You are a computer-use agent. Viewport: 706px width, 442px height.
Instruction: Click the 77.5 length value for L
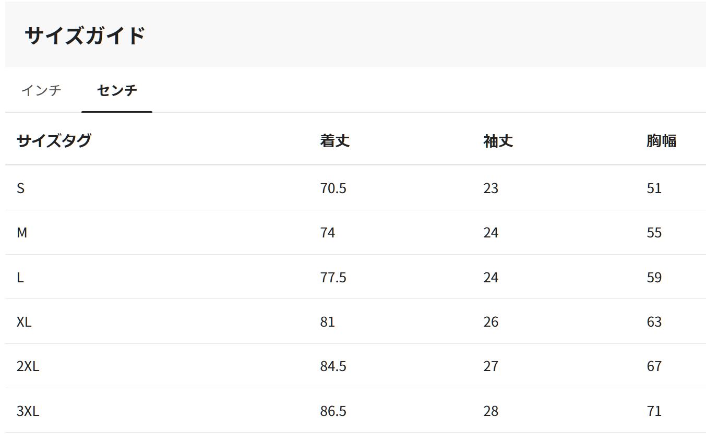click(x=333, y=277)
